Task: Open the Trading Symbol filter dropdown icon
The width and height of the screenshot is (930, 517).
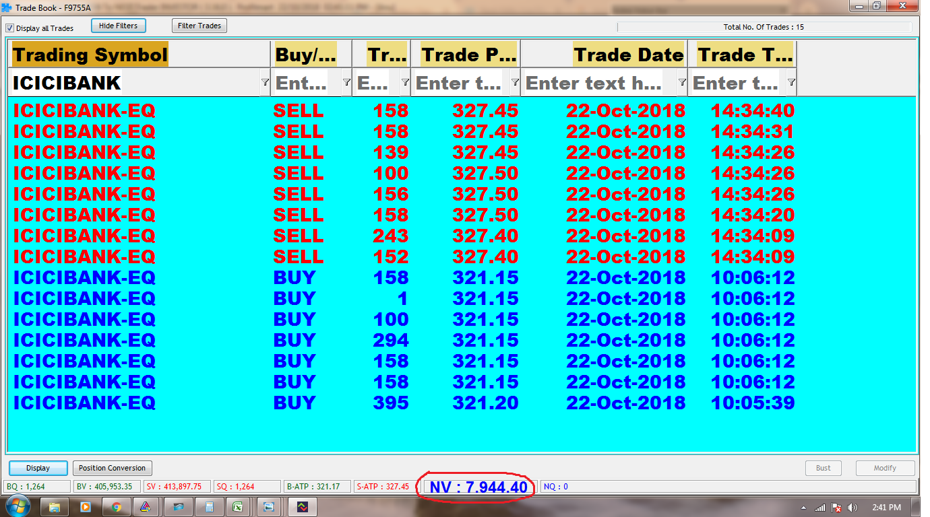Action: pos(265,82)
